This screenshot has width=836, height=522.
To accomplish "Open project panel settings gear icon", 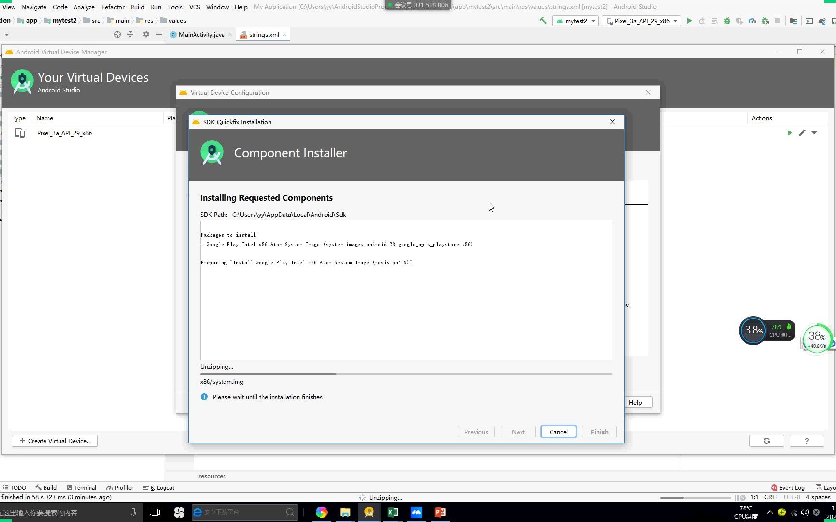I will pos(146,34).
